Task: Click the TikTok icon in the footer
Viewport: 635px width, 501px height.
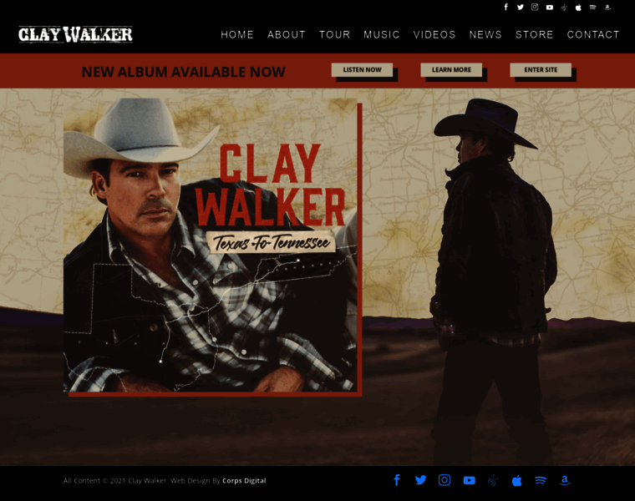Action: pyautogui.click(x=493, y=480)
